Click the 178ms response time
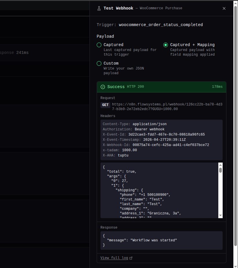 (x=217, y=87)
